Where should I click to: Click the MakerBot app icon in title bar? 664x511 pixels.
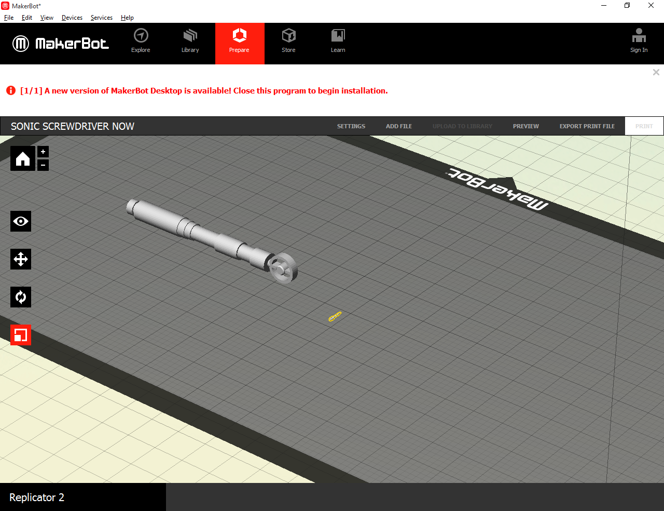[5, 6]
